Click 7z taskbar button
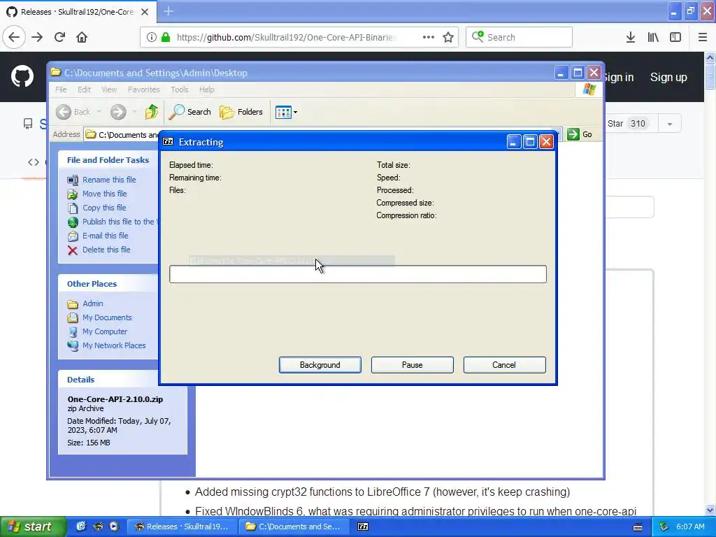 (363, 527)
